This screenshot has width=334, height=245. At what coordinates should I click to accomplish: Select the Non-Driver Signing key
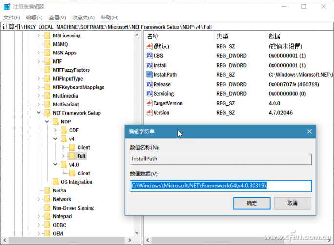pos(73,208)
